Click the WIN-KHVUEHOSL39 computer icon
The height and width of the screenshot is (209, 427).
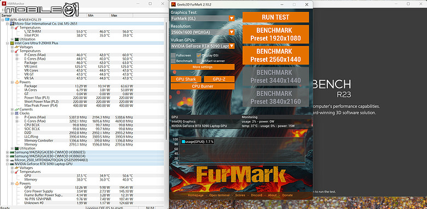pos(7,20)
